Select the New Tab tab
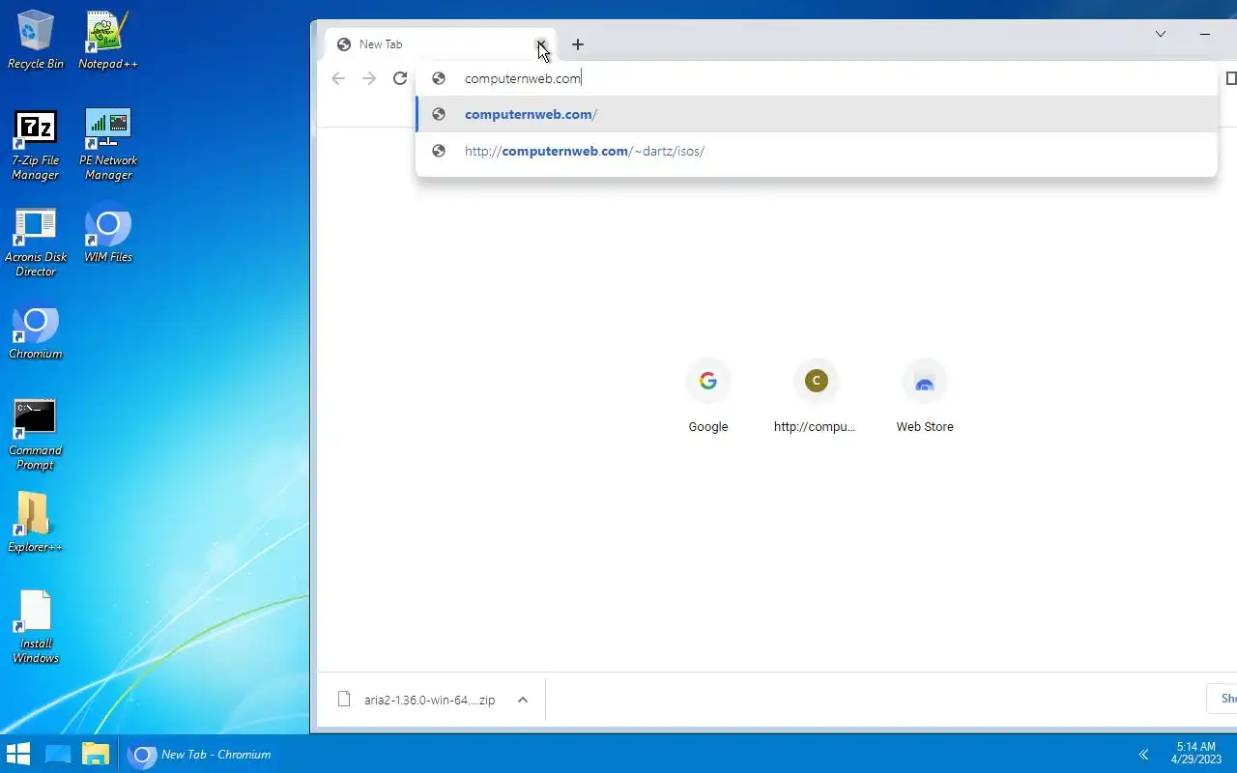The width and height of the screenshot is (1237, 773). pyautogui.click(x=441, y=44)
